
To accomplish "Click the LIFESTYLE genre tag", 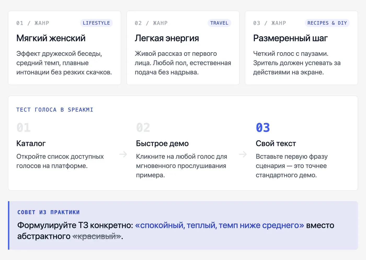I will [96, 23].
